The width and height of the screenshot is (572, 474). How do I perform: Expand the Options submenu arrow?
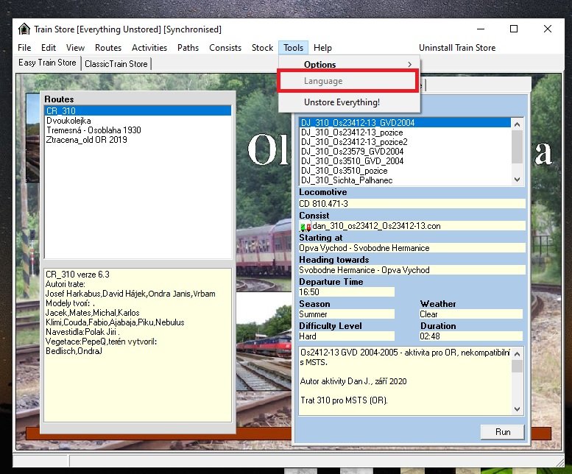coord(410,65)
